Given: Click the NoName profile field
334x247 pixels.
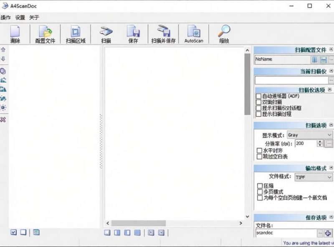Looking at the screenshot, I should pos(283,59).
